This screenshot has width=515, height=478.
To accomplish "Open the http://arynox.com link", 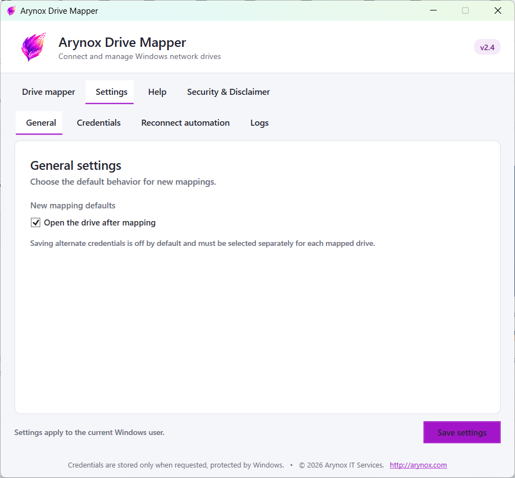I will click(x=418, y=465).
